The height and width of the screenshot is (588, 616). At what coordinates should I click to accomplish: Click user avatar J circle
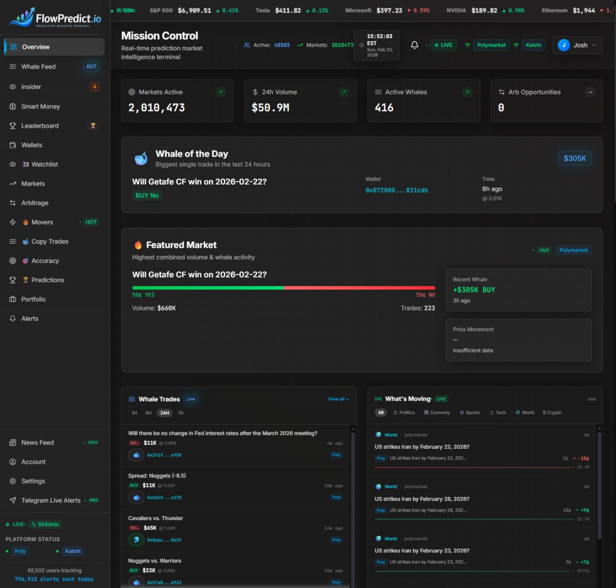pos(564,45)
